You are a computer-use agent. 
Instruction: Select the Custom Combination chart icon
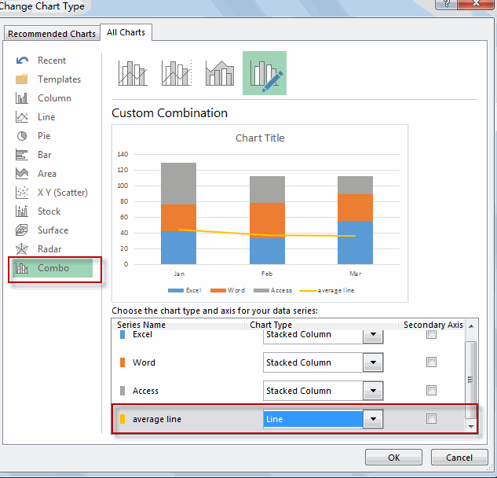point(265,73)
